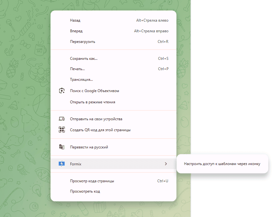Image resolution: width=272 pixels, height=217 pixels.
Task: Start casting with 'Трансляция...'
Action: pyautogui.click(x=82, y=80)
